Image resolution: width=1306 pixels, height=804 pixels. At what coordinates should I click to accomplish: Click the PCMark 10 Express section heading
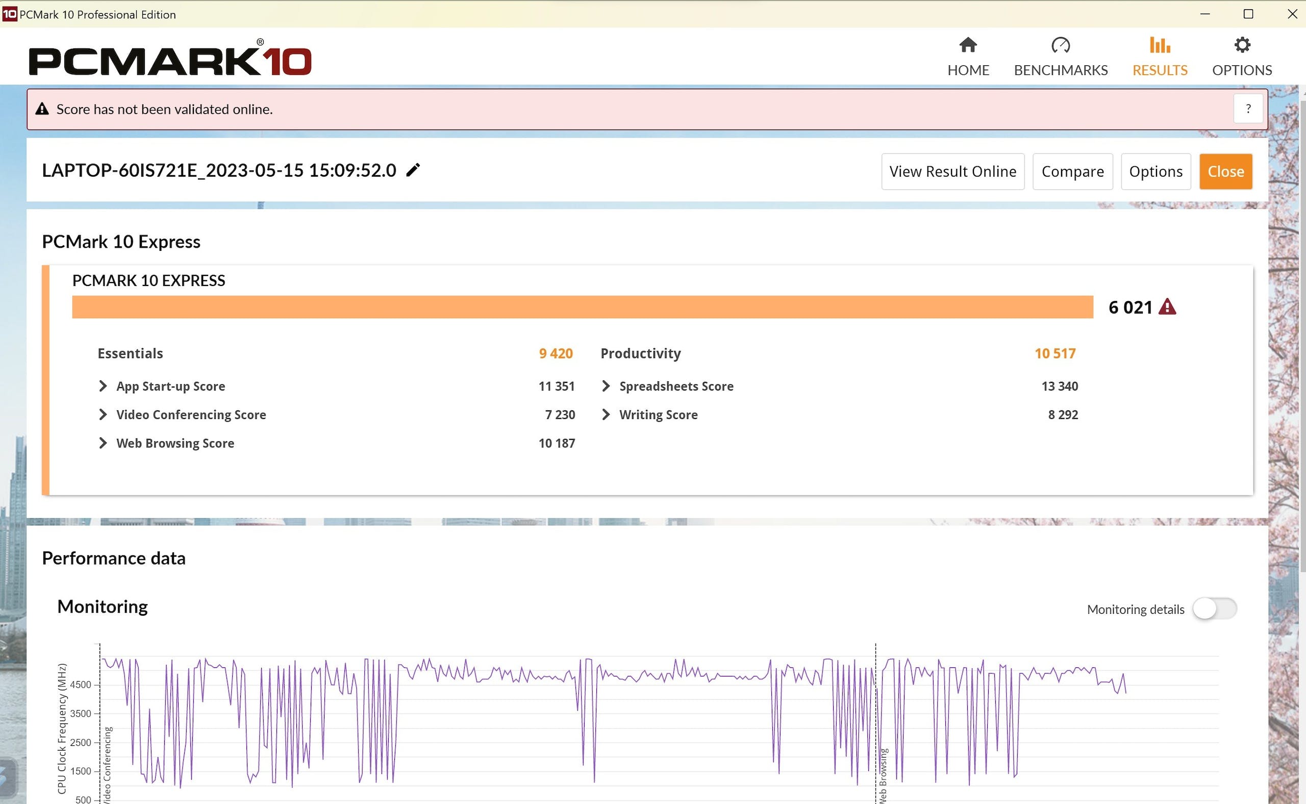click(x=121, y=242)
